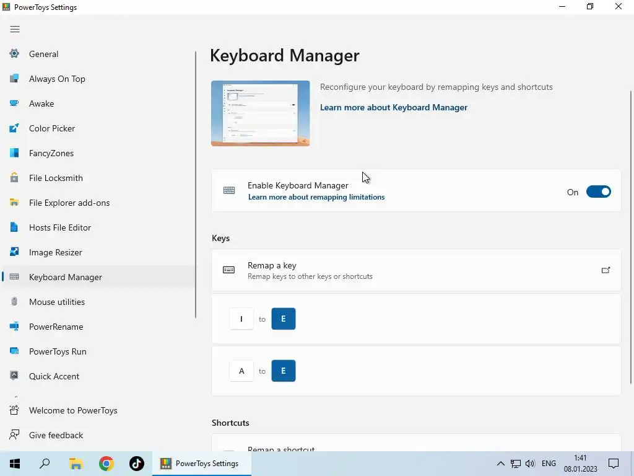
Task: Open the taskbar clock and date
Action: coord(580,464)
